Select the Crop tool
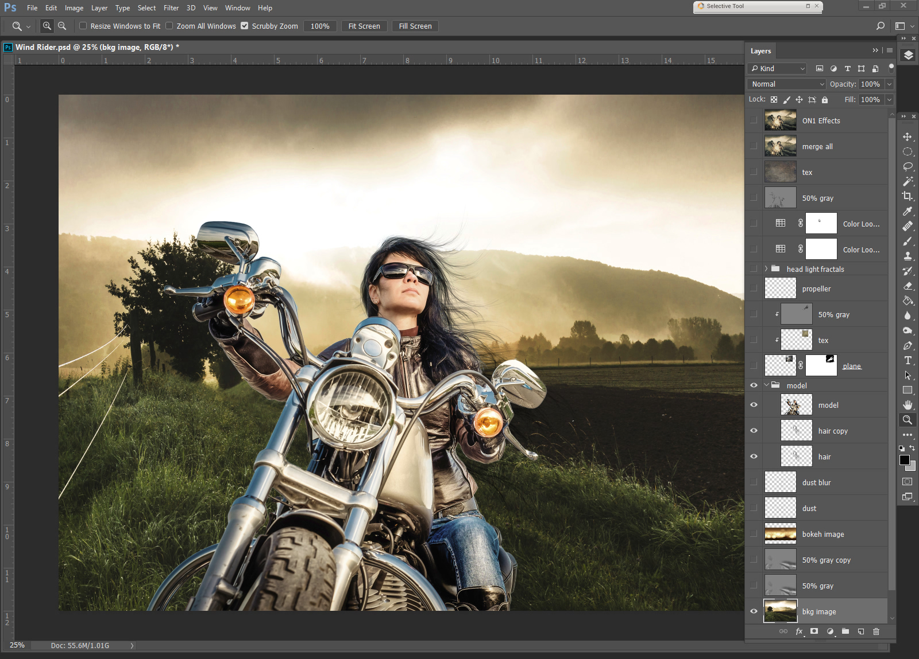 tap(907, 196)
